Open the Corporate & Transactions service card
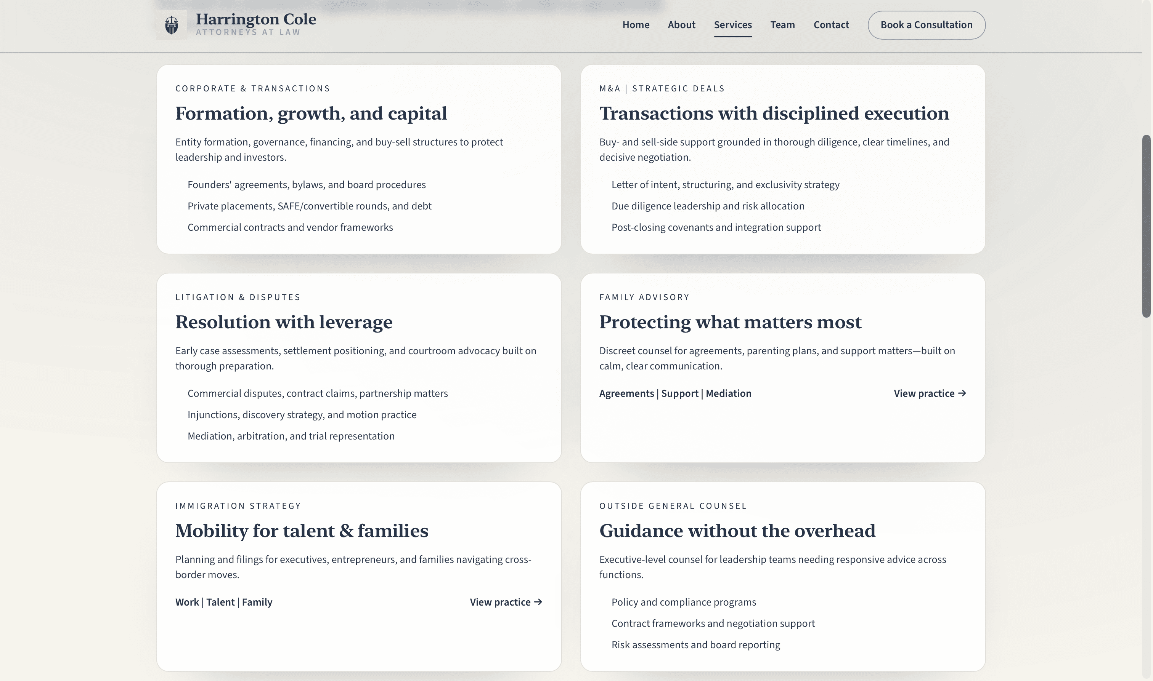Viewport: 1153px width, 681px height. tap(311, 113)
